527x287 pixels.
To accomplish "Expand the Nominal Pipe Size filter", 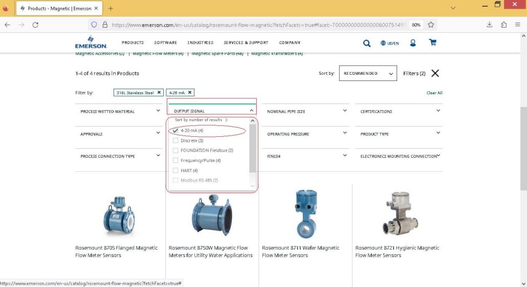I will 306,111.
